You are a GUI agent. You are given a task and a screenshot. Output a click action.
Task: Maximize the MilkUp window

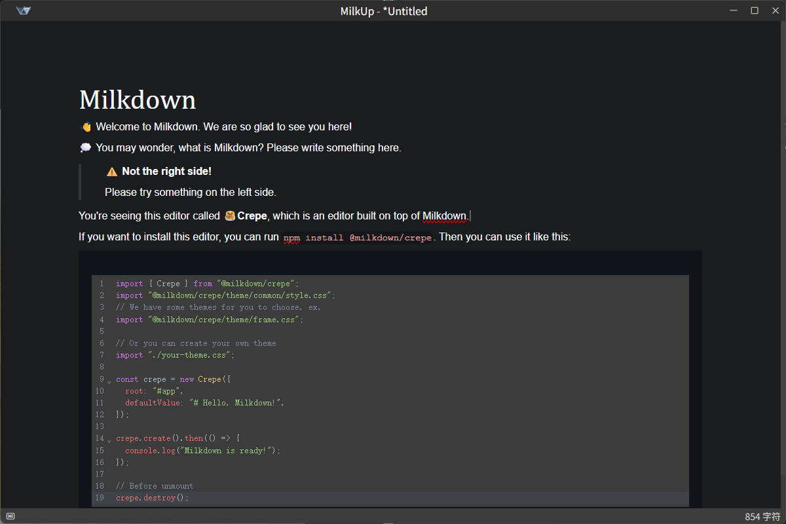755,10
